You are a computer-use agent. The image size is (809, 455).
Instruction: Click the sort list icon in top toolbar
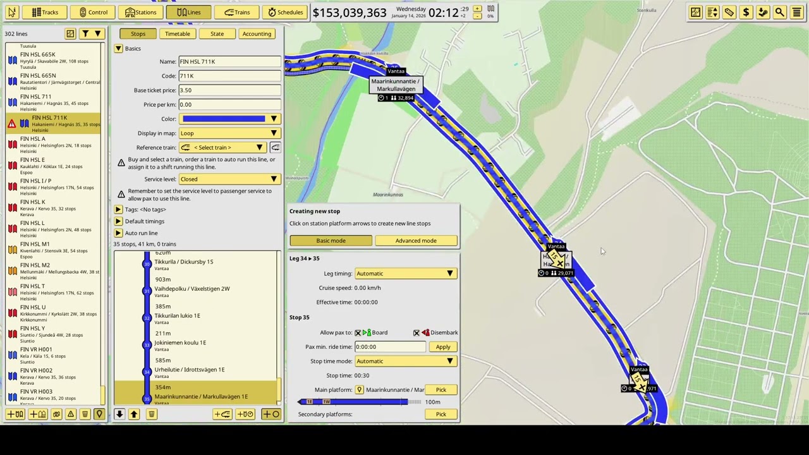click(712, 12)
